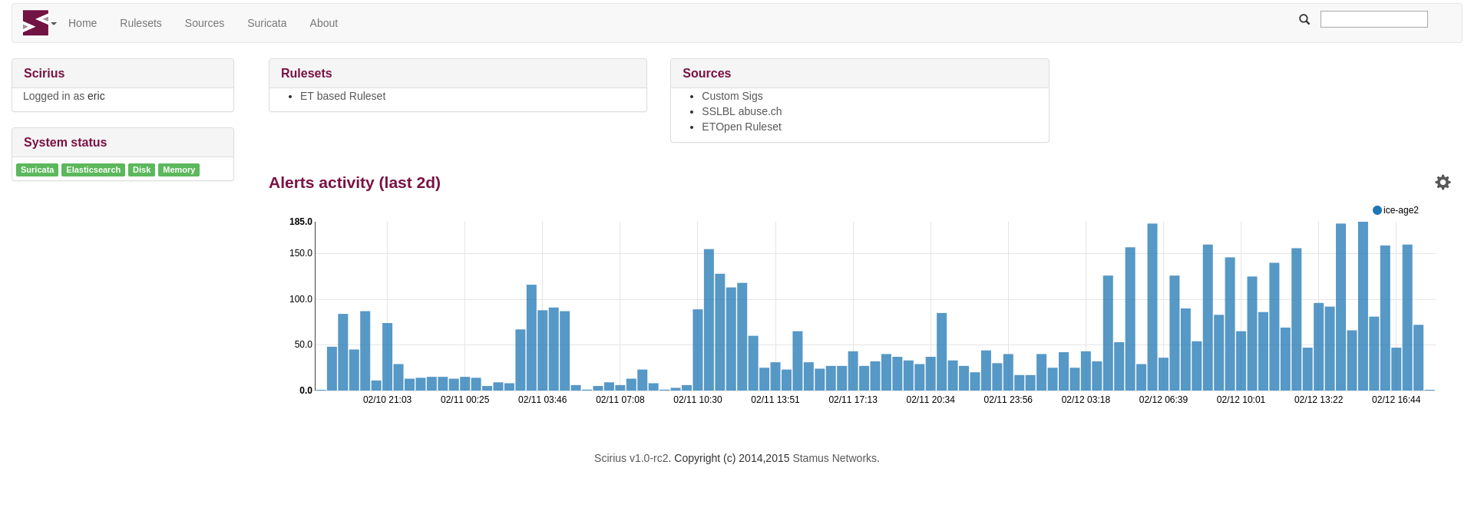Image resolution: width=1471 pixels, height=511 pixels.
Task: Click the 'Logged in as' text
Action: coord(54,96)
